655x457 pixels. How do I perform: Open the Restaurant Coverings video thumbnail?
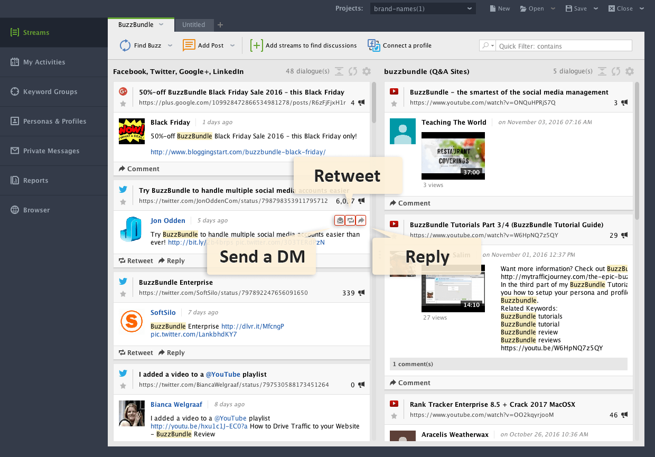[x=453, y=156]
